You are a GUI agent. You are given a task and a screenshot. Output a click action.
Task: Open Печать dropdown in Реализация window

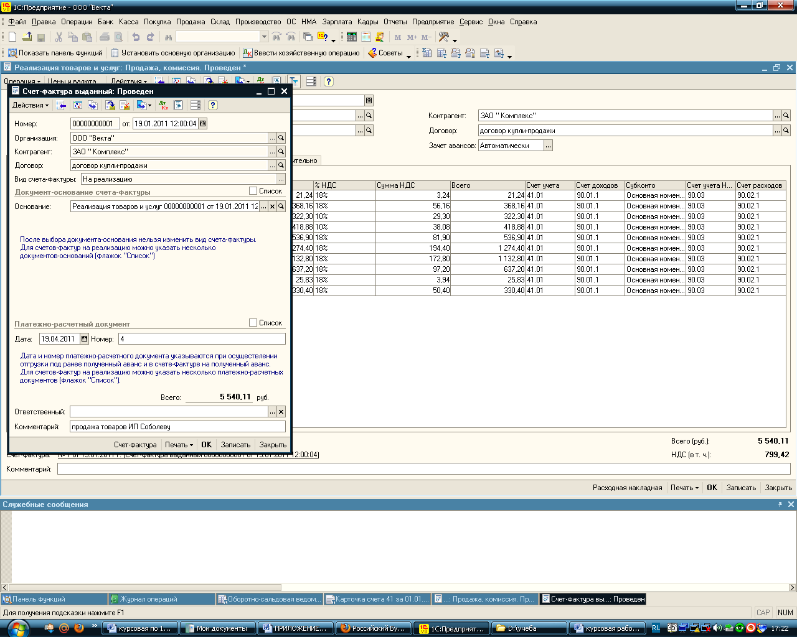click(684, 488)
